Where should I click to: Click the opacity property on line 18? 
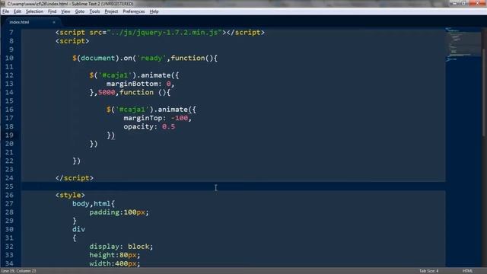tap(138, 126)
